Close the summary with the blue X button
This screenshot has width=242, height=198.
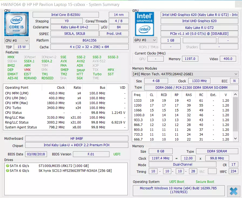point(234,191)
